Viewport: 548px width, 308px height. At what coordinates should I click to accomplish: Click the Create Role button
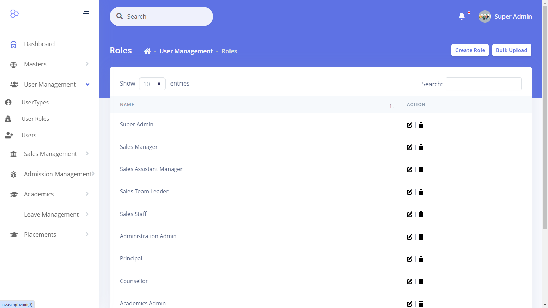click(470, 50)
